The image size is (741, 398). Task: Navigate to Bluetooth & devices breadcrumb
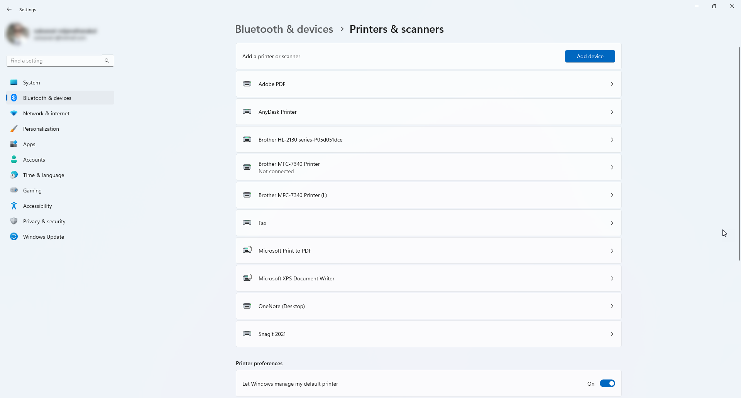pos(284,29)
